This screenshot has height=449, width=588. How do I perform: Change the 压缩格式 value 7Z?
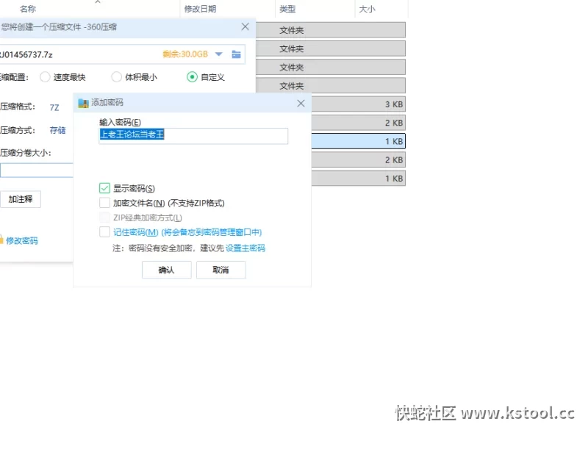(x=54, y=107)
